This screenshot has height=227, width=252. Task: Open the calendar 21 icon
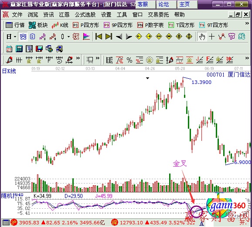[9, 49]
